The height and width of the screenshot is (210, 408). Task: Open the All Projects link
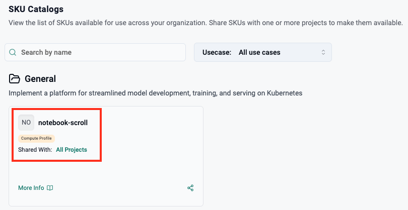coord(72,150)
